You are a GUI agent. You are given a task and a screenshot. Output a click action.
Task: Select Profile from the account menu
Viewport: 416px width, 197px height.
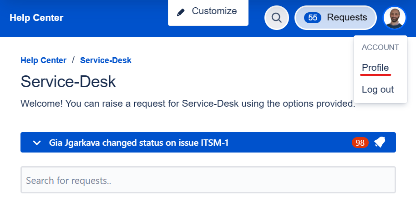pos(375,68)
